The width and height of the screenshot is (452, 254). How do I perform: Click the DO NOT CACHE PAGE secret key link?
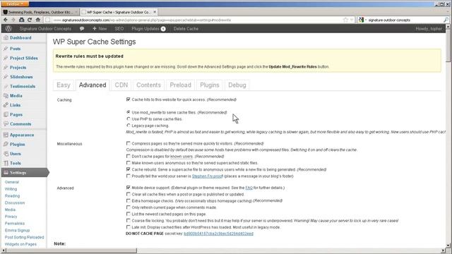pos(218,234)
